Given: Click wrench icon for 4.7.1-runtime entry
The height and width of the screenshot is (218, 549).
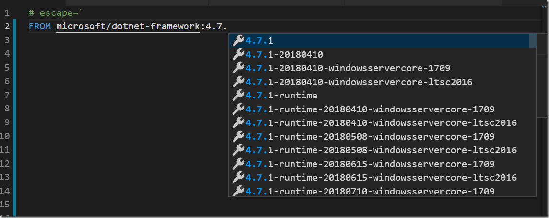Looking at the screenshot, I should click(x=238, y=96).
